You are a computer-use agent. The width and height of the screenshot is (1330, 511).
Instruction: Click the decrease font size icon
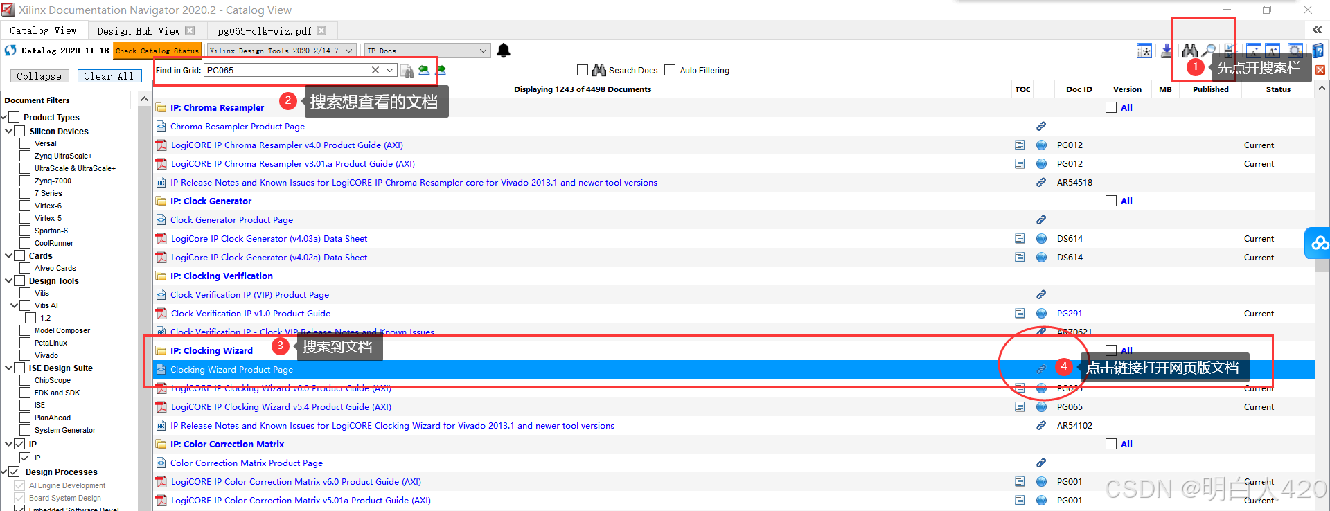(1253, 51)
